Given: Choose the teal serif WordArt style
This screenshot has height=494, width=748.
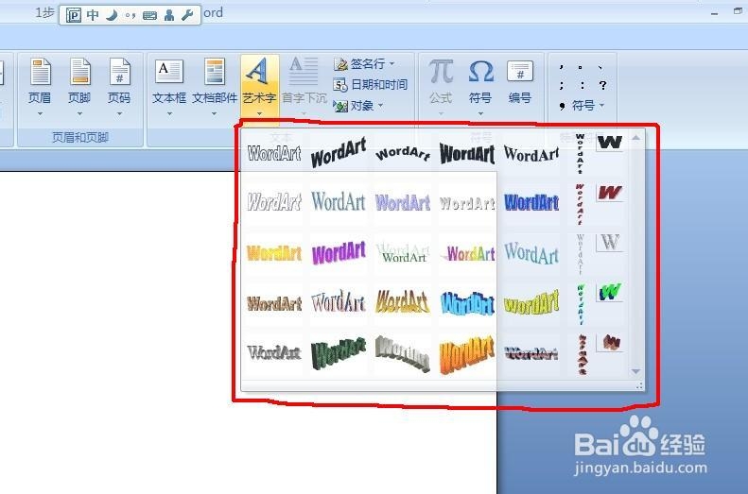Looking at the screenshot, I should pos(339,201).
